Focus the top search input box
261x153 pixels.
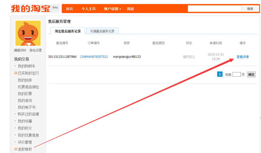point(214,9)
